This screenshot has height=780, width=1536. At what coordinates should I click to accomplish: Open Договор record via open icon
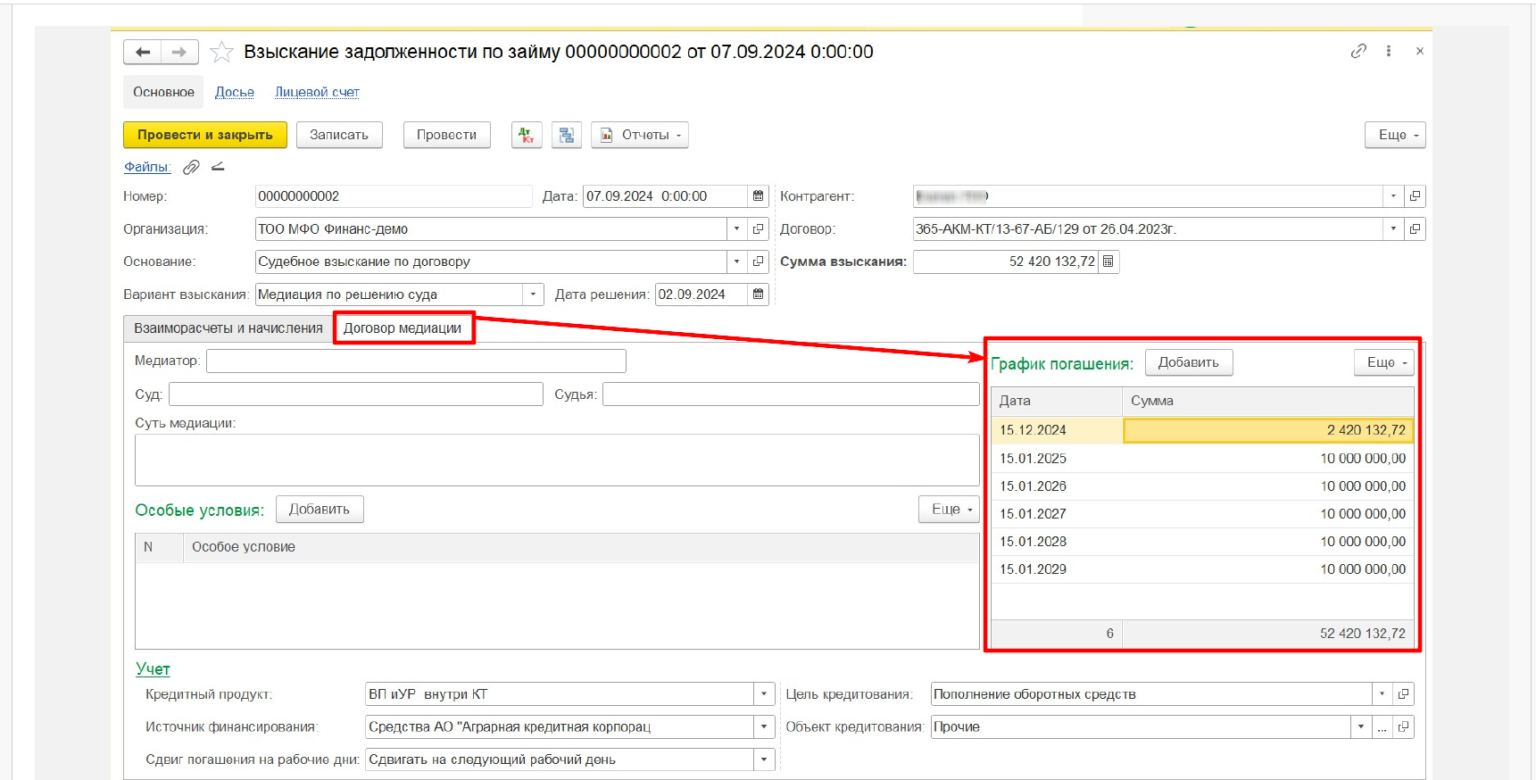click(x=1415, y=229)
